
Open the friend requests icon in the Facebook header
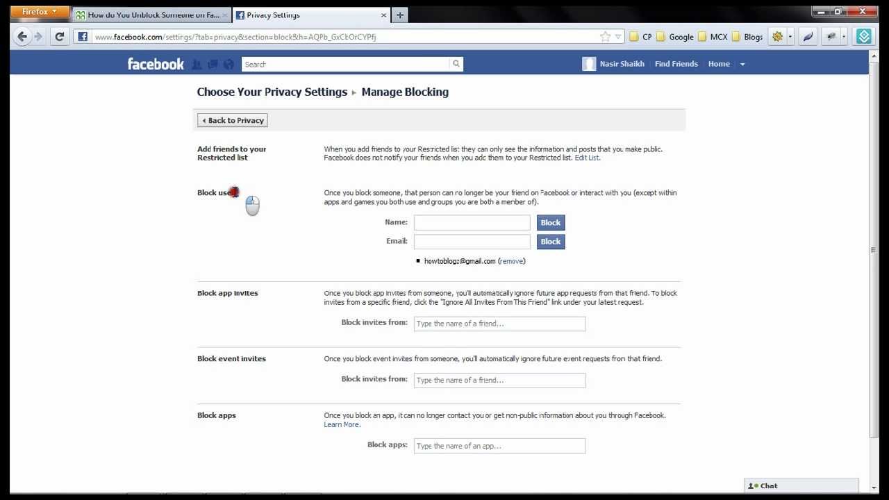click(197, 64)
